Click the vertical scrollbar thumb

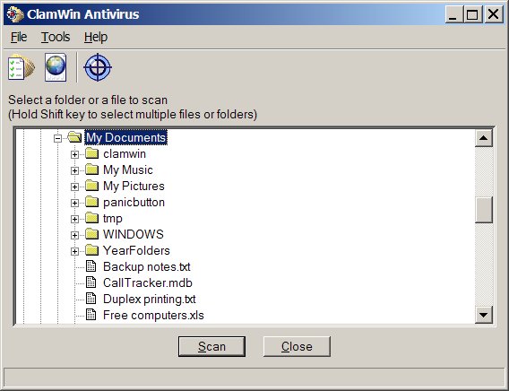pos(483,210)
